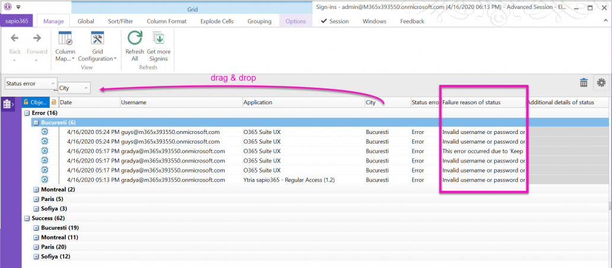Expand Paris (5) under Error

[x=37, y=199]
